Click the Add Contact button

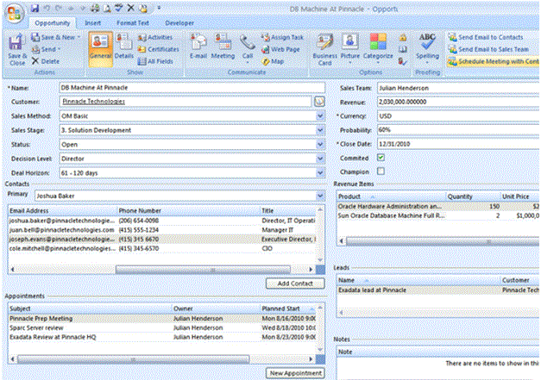[x=295, y=283]
